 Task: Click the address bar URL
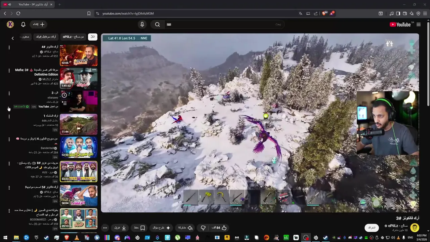pyautogui.click(x=128, y=13)
